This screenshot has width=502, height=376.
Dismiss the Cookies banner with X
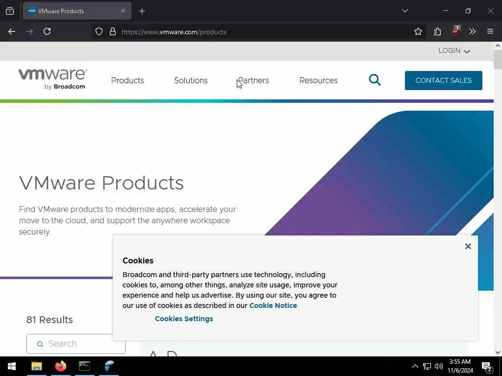[x=468, y=246]
